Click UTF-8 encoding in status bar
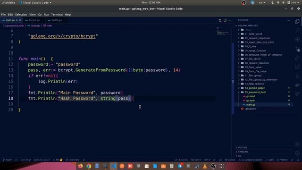 [x=207, y=160]
